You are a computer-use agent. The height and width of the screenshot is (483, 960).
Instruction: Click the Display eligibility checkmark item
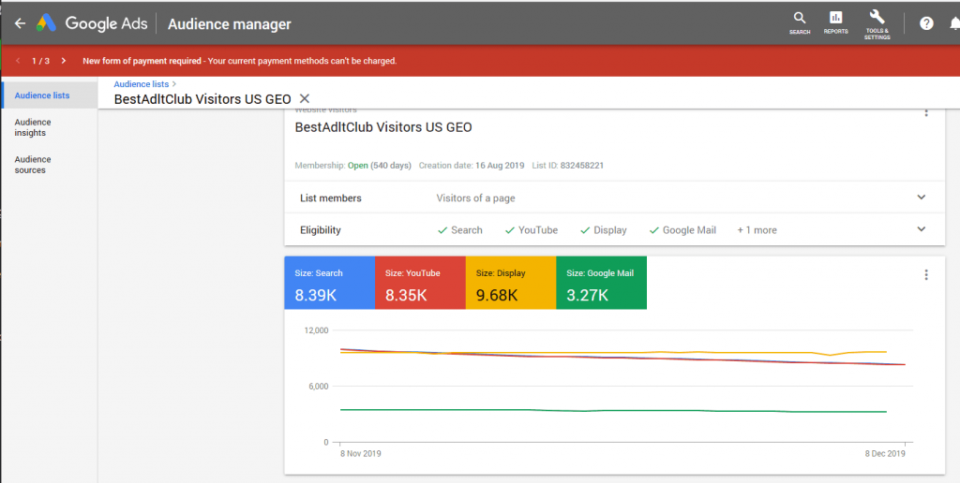603,230
